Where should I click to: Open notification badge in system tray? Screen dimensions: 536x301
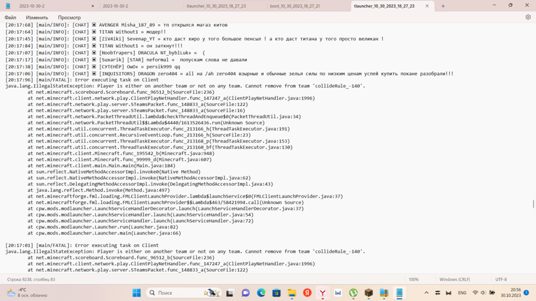point(526,293)
